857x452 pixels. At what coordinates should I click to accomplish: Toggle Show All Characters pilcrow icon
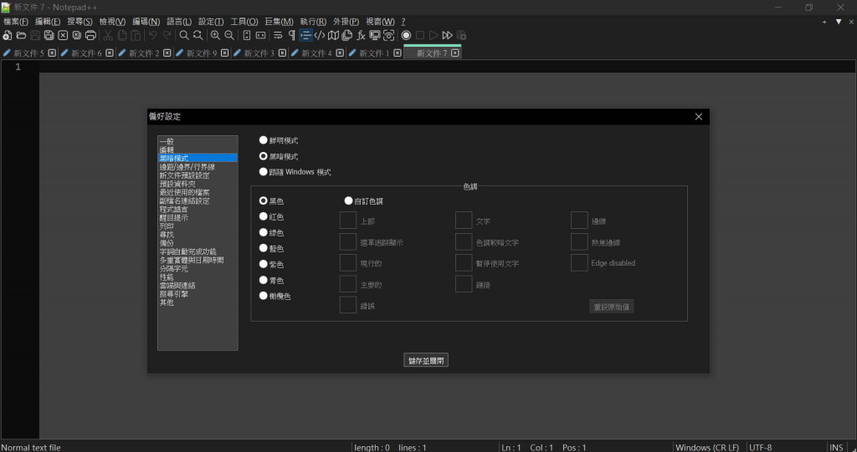(292, 35)
